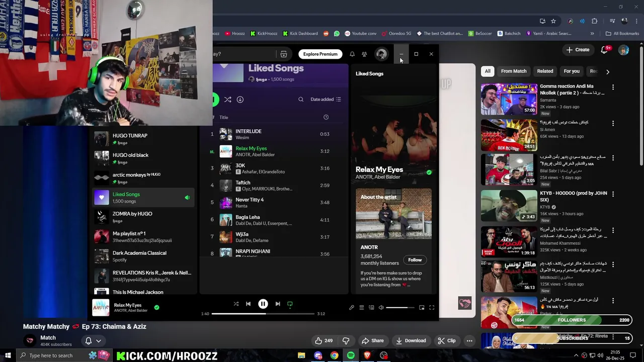Click Explore Premium button in Spotify
The height and width of the screenshot is (362, 644).
320,54
